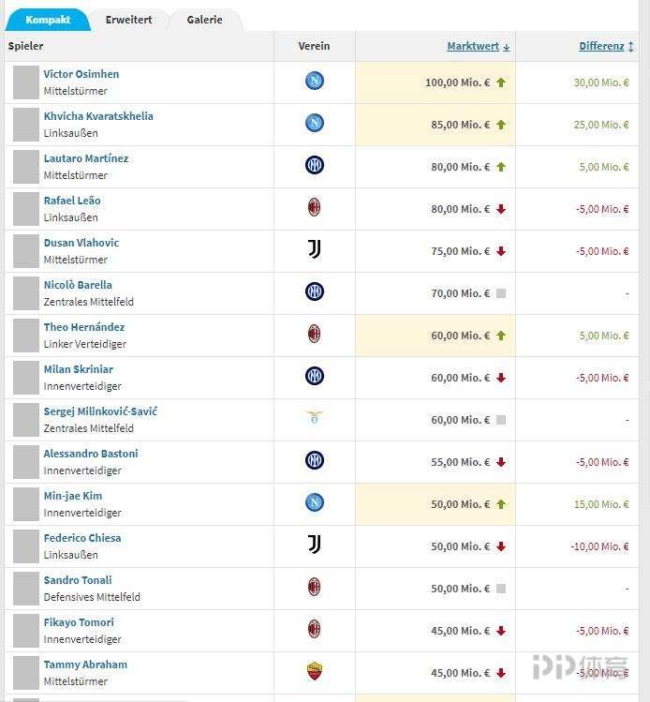The image size is (650, 702).
Task: Click Inter club logo next to Lautaro Martínez
Action: [314, 166]
